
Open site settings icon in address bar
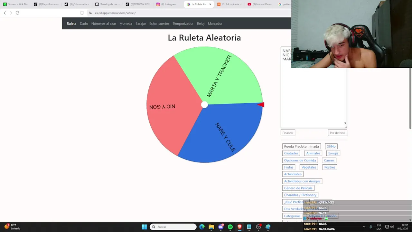[x=90, y=13]
